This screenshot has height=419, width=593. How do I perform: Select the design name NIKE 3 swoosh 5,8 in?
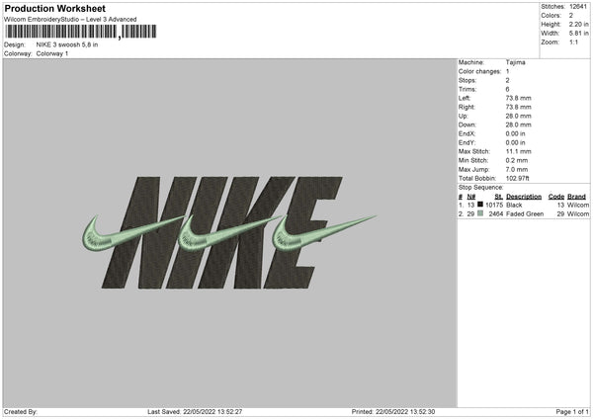click(67, 44)
